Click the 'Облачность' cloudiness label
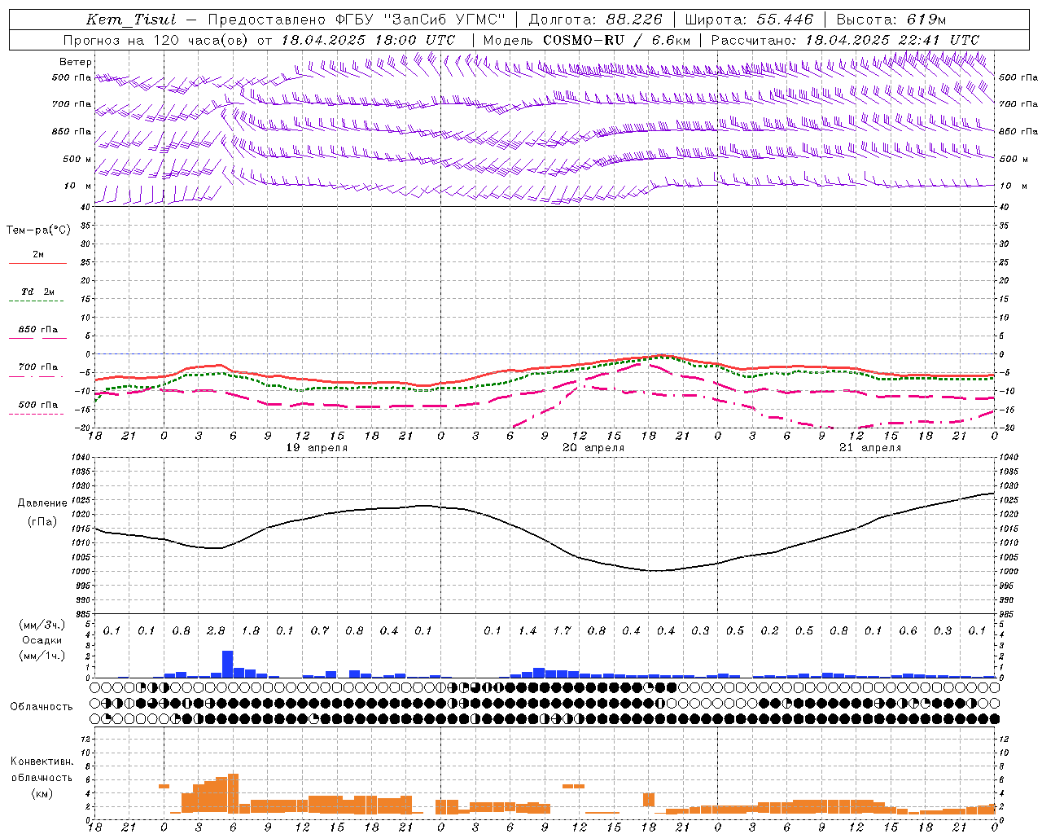Image resolution: width=1042 pixels, height=834 pixels. 42,707
